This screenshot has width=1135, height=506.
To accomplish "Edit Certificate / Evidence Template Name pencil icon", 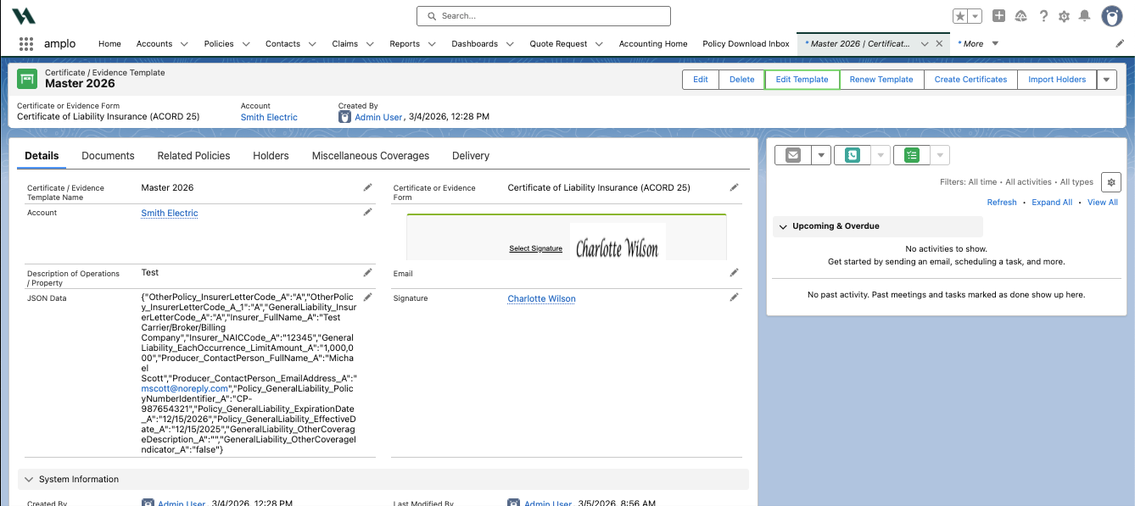I will 367,187.
